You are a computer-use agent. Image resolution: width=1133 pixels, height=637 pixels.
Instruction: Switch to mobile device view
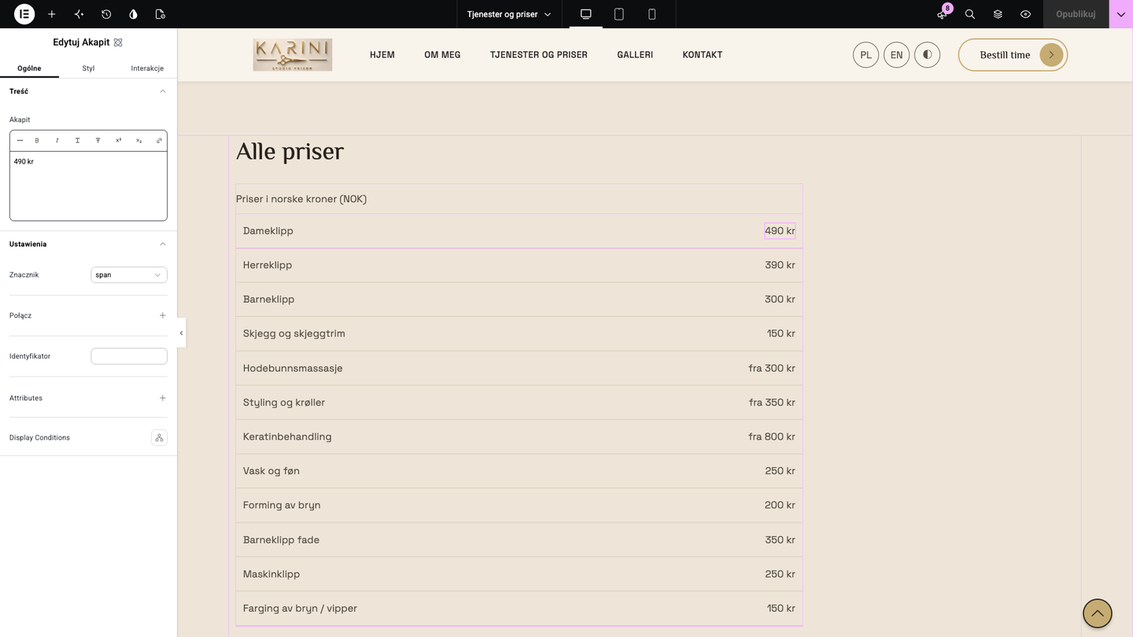point(652,14)
